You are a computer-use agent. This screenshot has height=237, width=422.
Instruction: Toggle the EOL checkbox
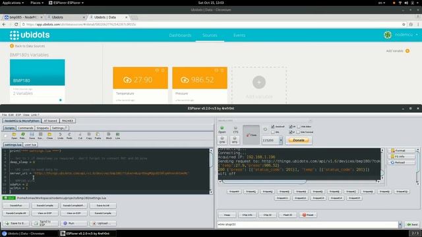pos(272,132)
